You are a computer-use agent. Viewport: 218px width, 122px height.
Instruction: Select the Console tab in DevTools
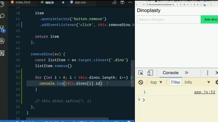click(171, 73)
